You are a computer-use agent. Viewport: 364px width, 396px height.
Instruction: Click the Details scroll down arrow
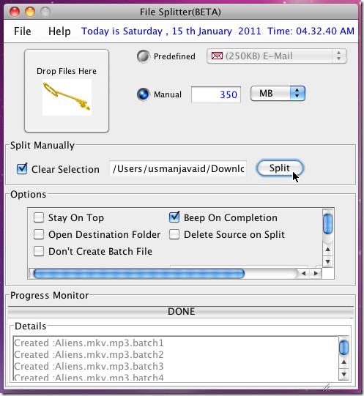pos(343,374)
